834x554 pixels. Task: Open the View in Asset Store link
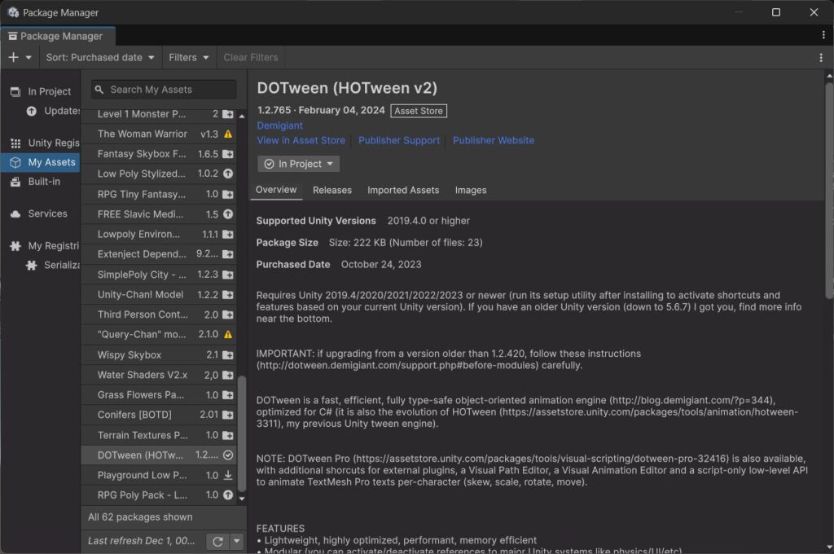(301, 140)
